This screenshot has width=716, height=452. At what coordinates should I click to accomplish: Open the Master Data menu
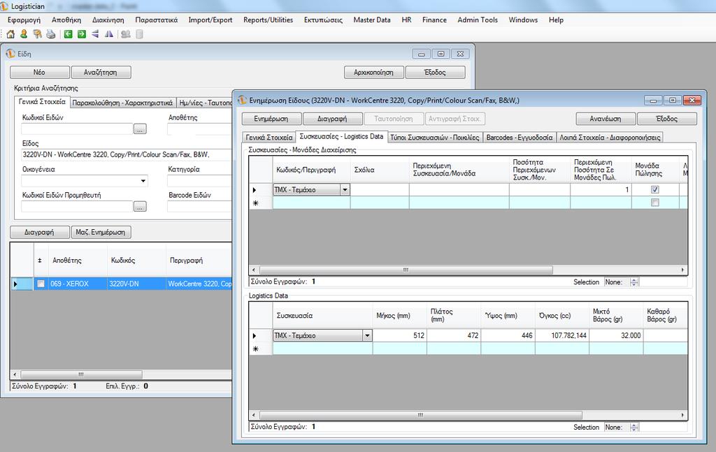click(372, 20)
